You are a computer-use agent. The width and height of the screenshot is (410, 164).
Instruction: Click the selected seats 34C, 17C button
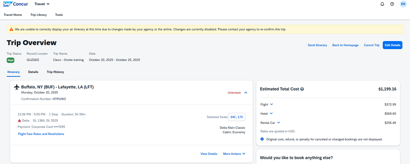(237, 117)
